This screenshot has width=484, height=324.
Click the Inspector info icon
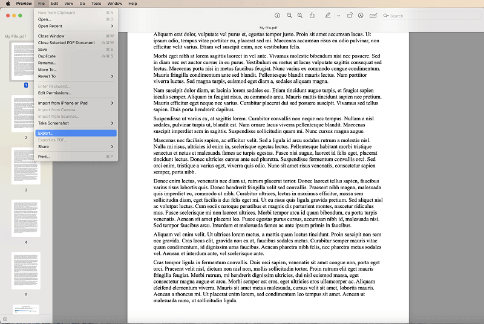[x=277, y=15]
